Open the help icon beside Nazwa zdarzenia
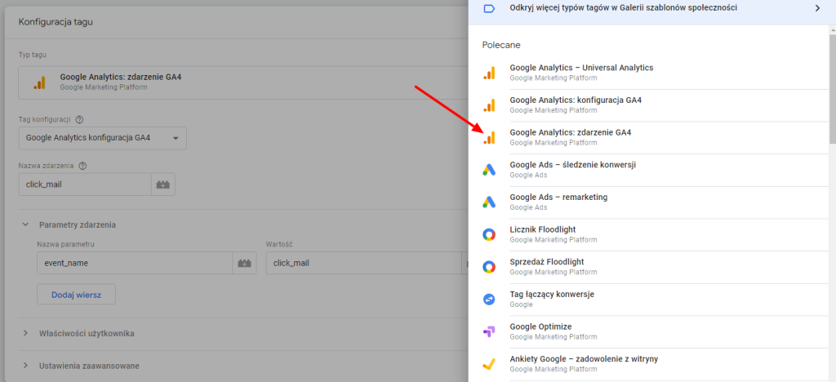 click(82, 166)
